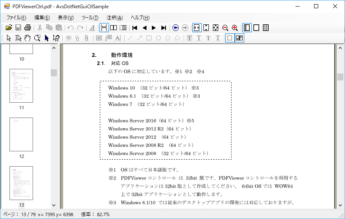This screenshot has height=219, width=345.
Task: Click the text underline T icon
Action: [198, 38]
